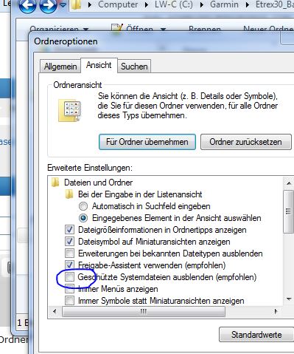This screenshot has width=294, height=354.
Task: Check Erweiterungen bei bekannten Dateitypen ausblenden
Action: [x=69, y=253]
